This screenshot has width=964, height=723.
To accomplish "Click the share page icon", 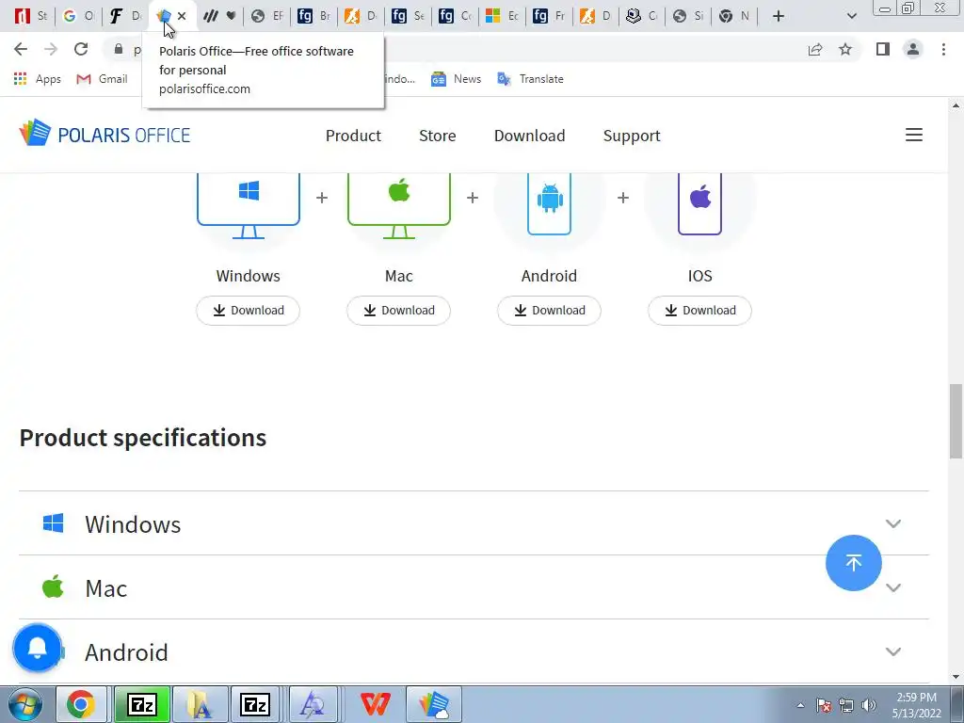I will (x=815, y=49).
